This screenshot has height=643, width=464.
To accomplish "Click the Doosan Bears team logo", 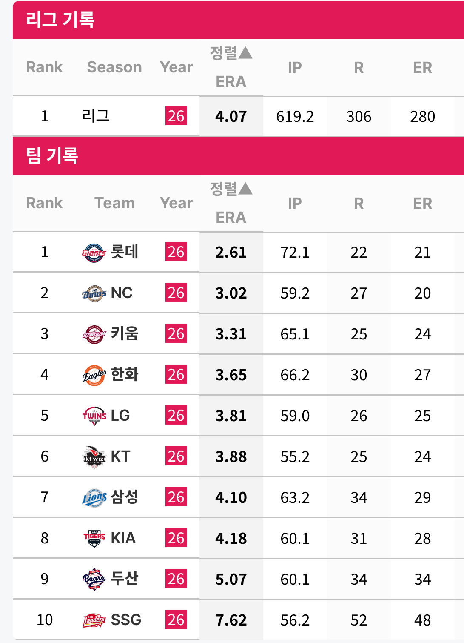I will pyautogui.click(x=94, y=580).
